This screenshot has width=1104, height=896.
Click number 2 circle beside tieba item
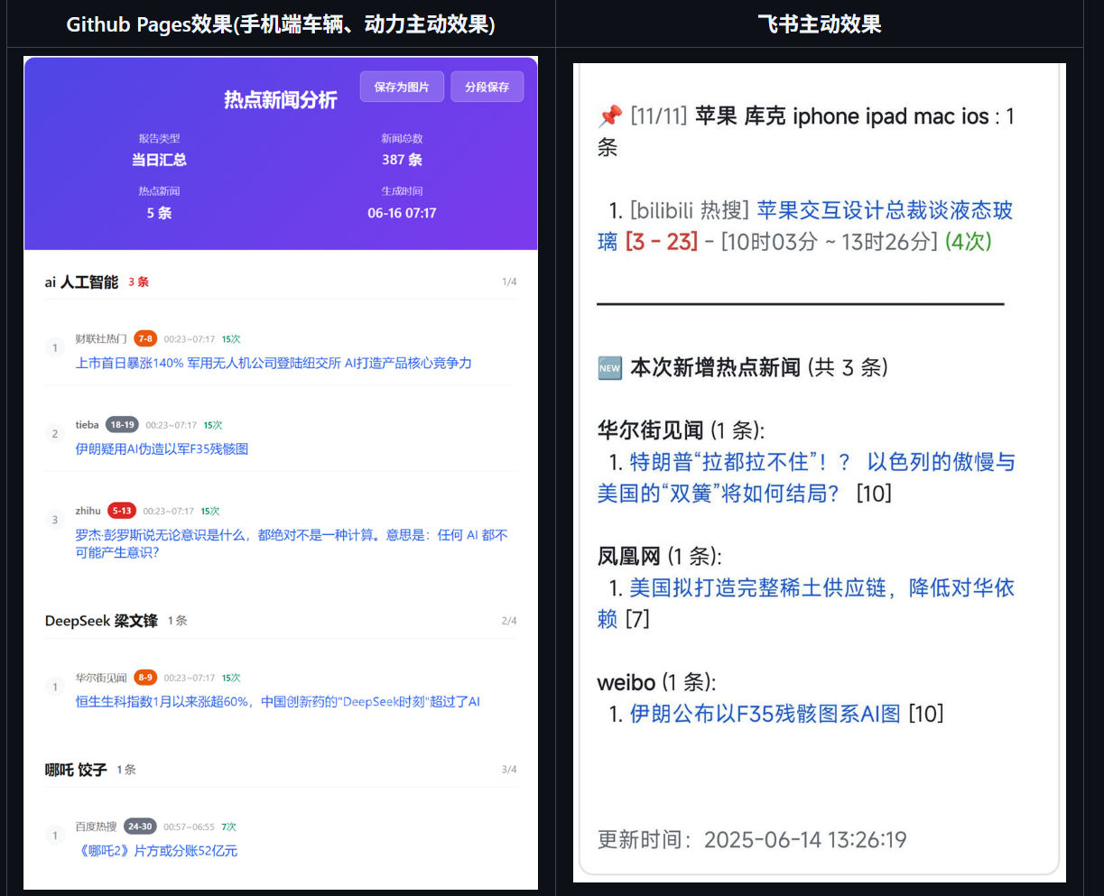55,434
